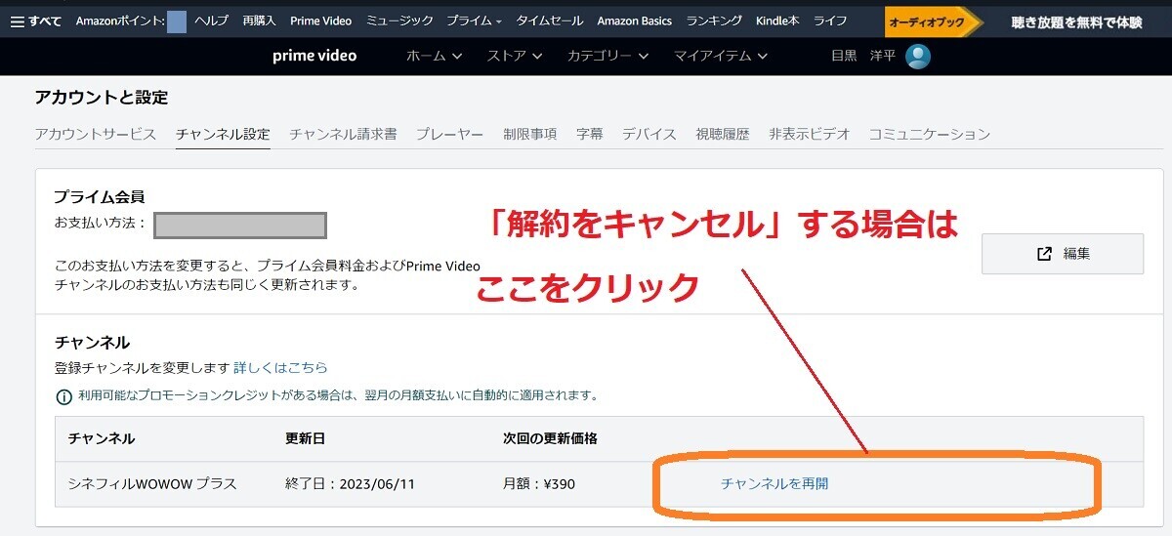This screenshot has width=1172, height=536.
Task: Switch to the アカウントサービス tab
Action: [96, 135]
